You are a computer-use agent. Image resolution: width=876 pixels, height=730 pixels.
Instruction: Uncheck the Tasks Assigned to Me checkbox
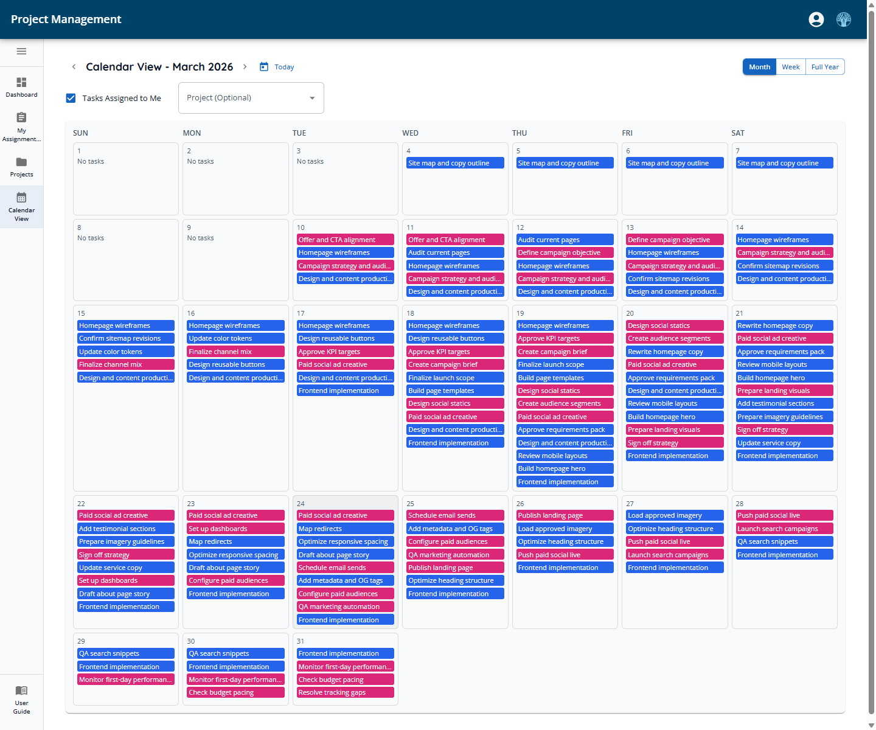pyautogui.click(x=71, y=98)
